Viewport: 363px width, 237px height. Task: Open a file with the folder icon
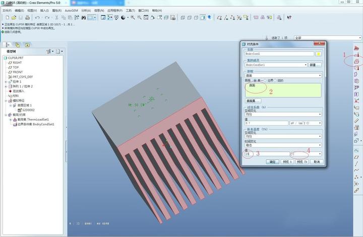14,18
